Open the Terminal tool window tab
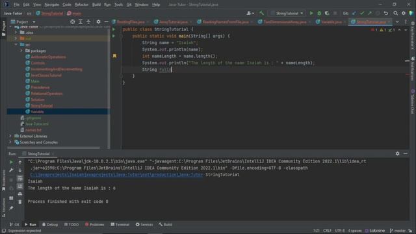The width and height of the screenshot is (416, 234). [120, 224]
